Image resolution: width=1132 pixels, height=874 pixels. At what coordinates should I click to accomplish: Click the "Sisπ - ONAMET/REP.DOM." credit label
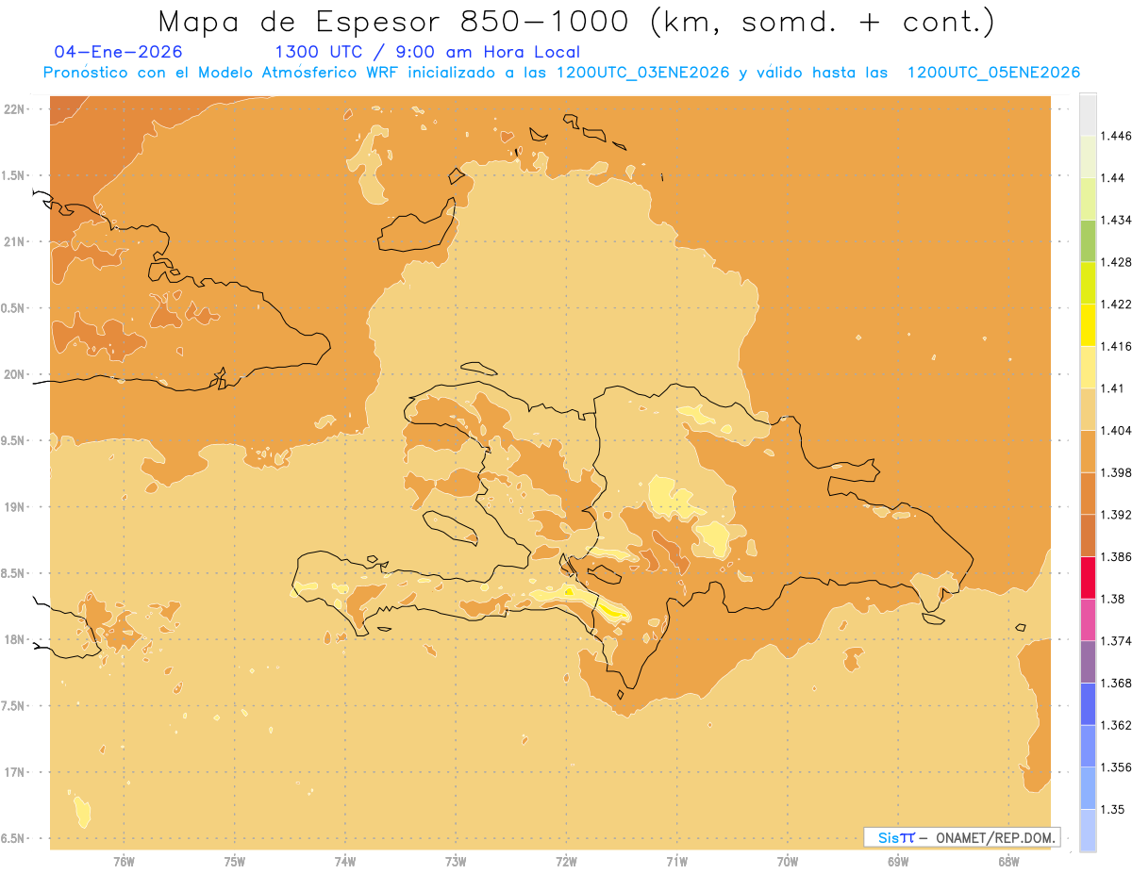962,837
